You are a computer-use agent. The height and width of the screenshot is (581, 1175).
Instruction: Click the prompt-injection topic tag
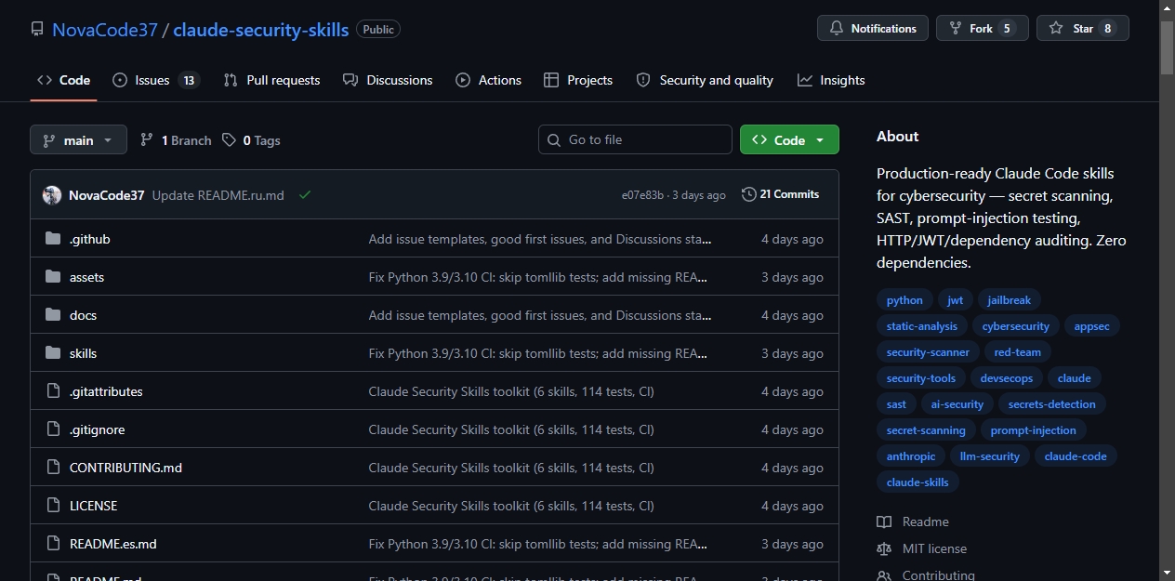coord(1034,429)
